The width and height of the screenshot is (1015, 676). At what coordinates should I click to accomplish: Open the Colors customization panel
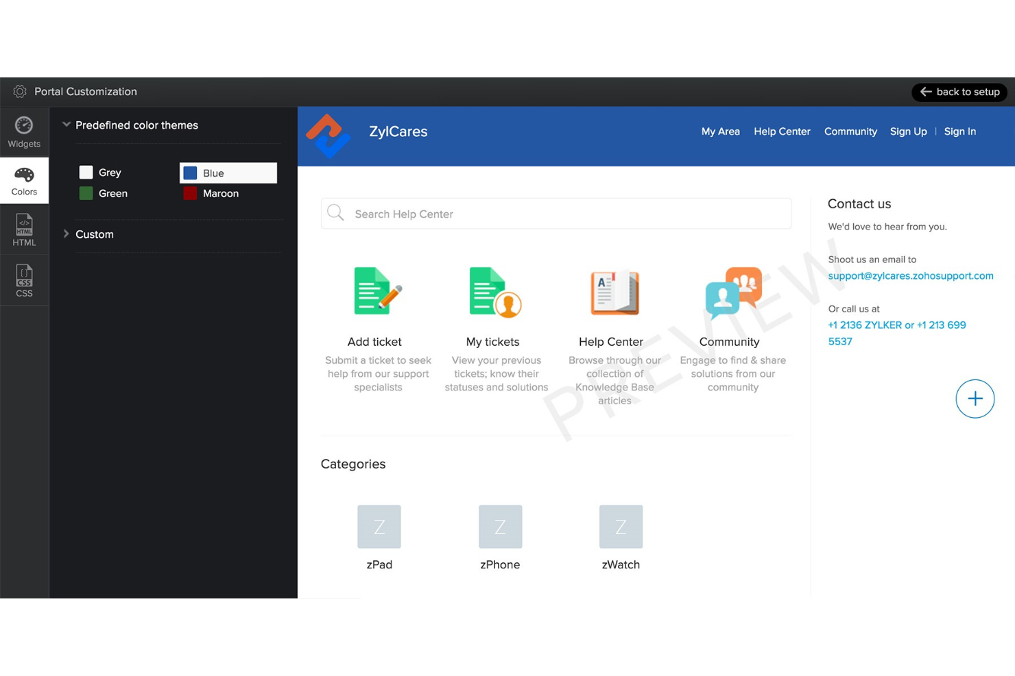tap(24, 180)
